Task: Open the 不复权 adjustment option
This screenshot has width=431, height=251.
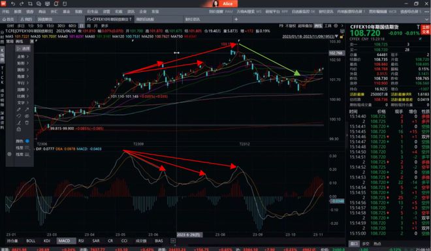Action: coord(291,26)
